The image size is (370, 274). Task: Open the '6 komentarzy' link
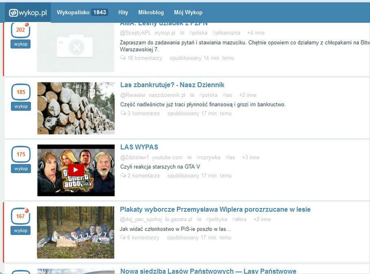point(143,238)
